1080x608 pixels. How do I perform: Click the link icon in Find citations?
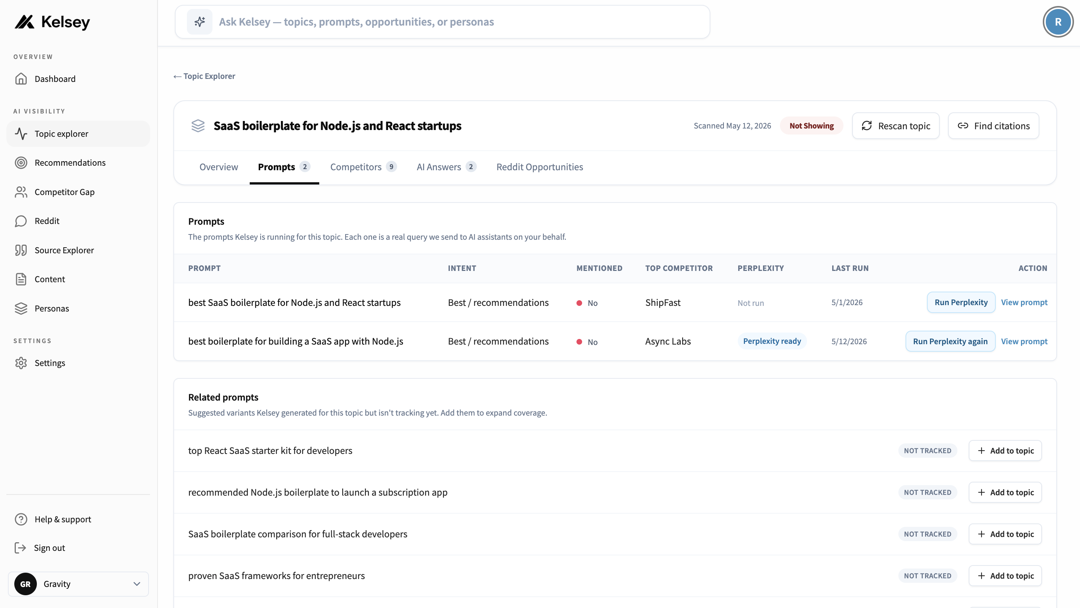tap(963, 126)
